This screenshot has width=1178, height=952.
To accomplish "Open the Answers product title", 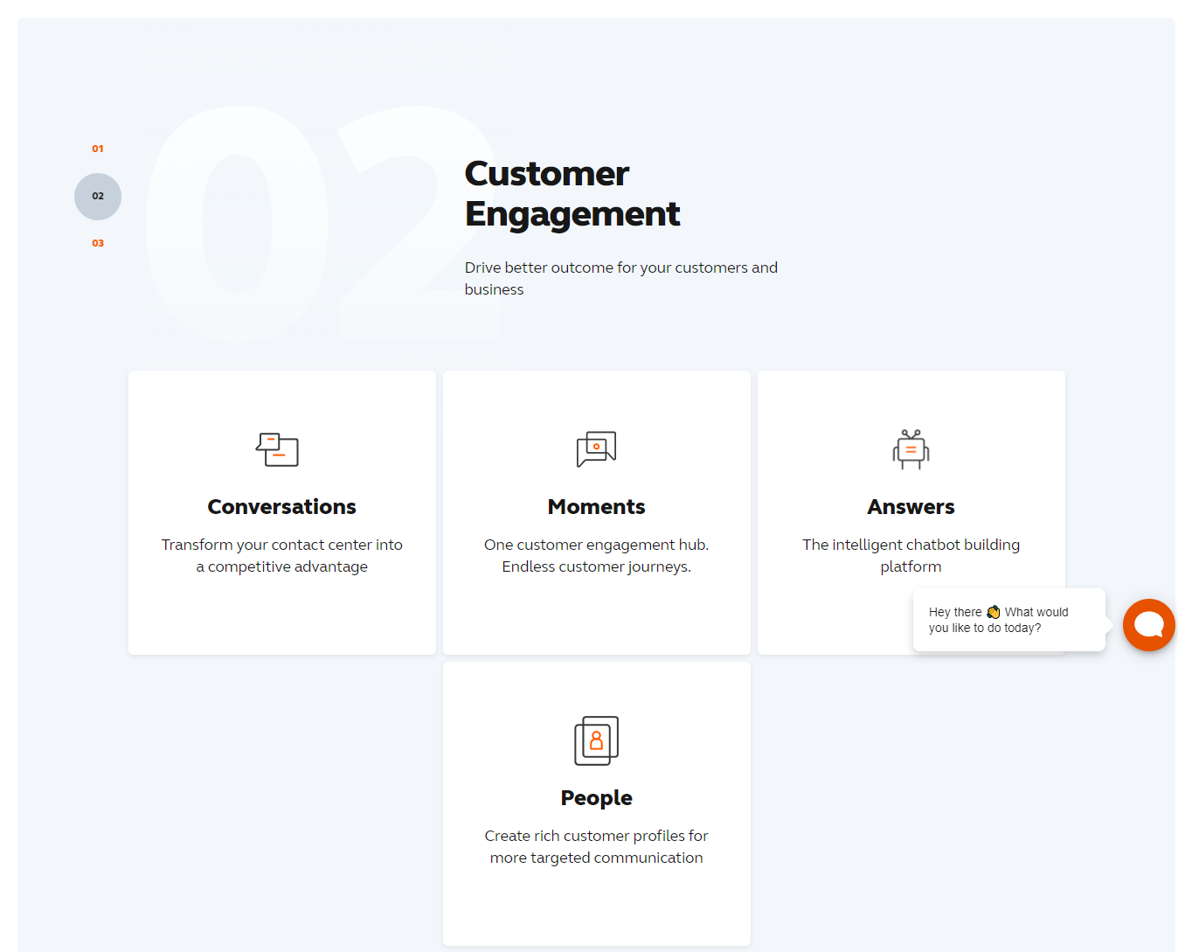I will pos(911,507).
